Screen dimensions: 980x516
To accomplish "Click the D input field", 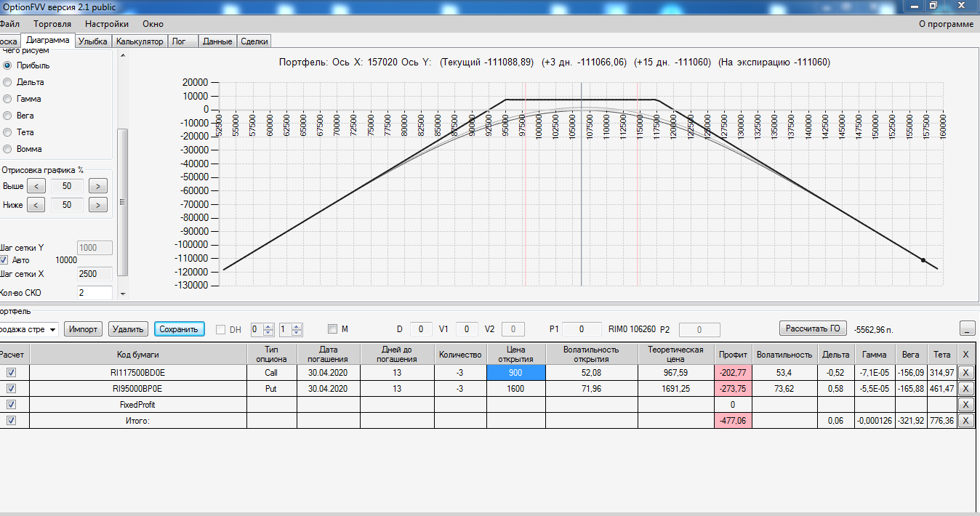I will point(421,329).
